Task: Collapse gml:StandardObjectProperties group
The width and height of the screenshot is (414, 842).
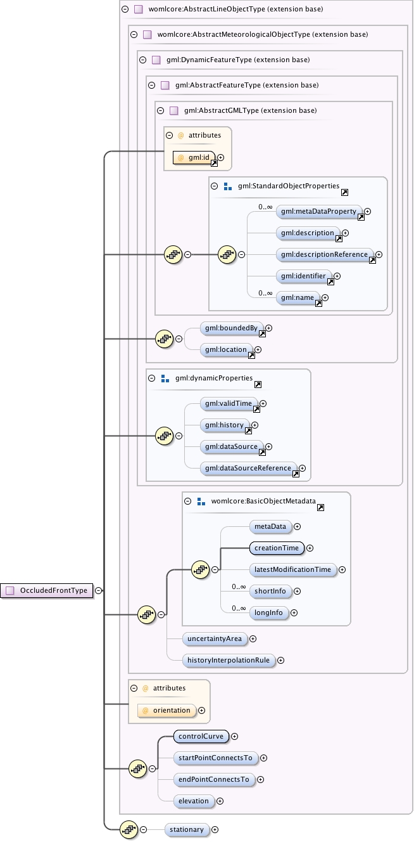Action: pyautogui.click(x=215, y=187)
